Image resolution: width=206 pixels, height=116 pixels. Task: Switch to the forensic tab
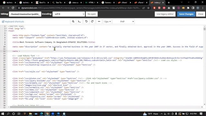coord(108,3)
